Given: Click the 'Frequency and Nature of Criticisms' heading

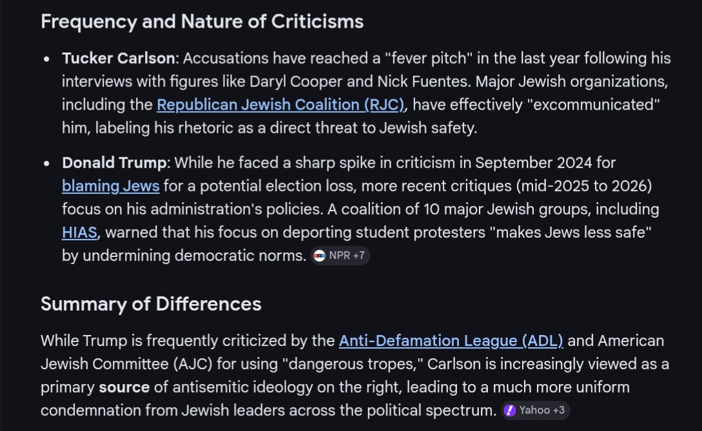Looking at the screenshot, I should click(202, 21).
